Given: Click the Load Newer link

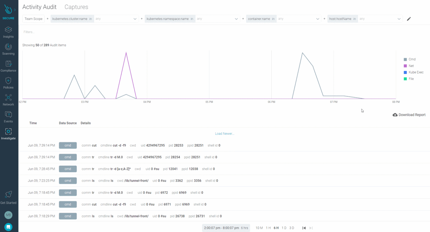Looking at the screenshot, I should pos(224,134).
